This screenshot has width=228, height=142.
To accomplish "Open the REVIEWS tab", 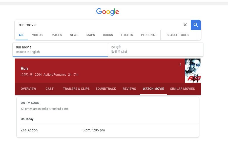I will point(129,89).
